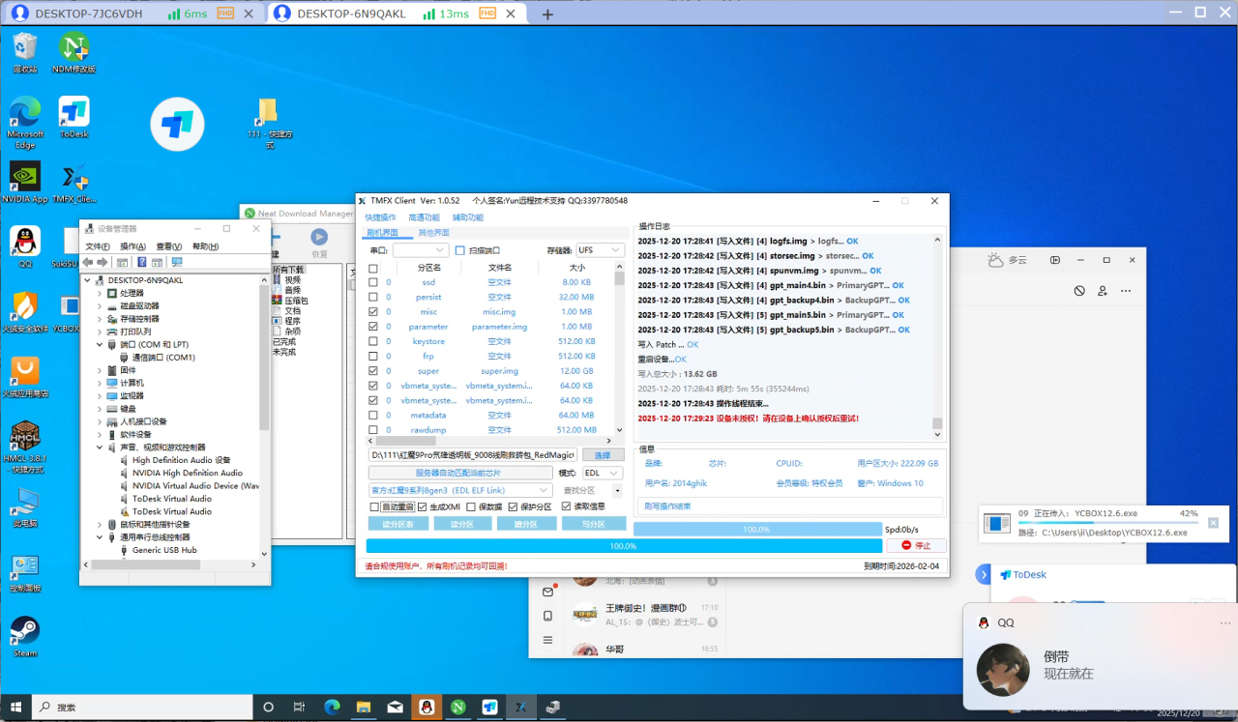Open Microsoft Edge from the taskbar

coord(331,708)
